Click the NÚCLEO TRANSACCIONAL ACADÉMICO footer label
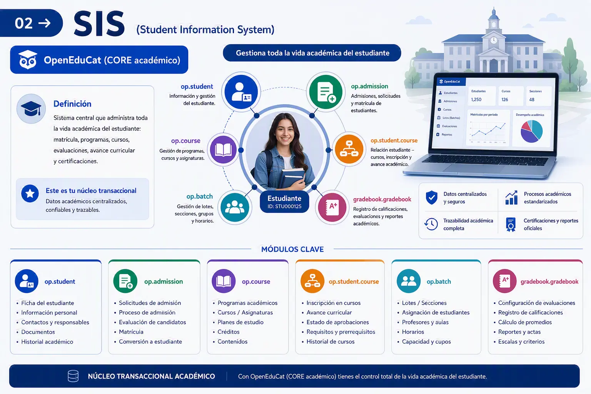591x394 pixels. 151,376
